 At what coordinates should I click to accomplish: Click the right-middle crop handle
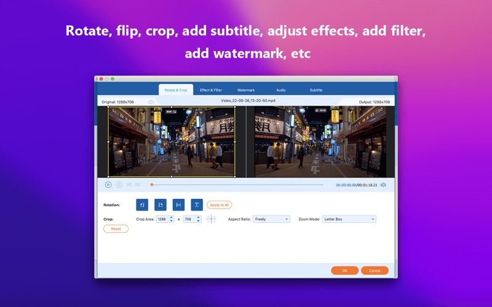pyautogui.click(x=235, y=142)
